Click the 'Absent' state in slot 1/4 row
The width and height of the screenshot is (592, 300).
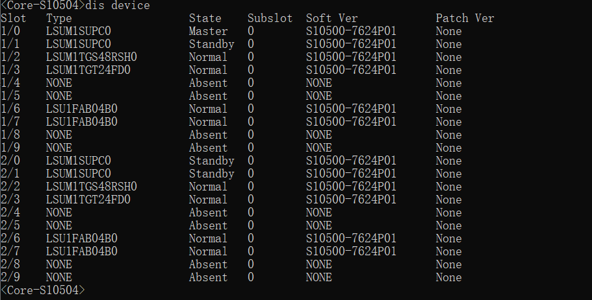pos(208,83)
